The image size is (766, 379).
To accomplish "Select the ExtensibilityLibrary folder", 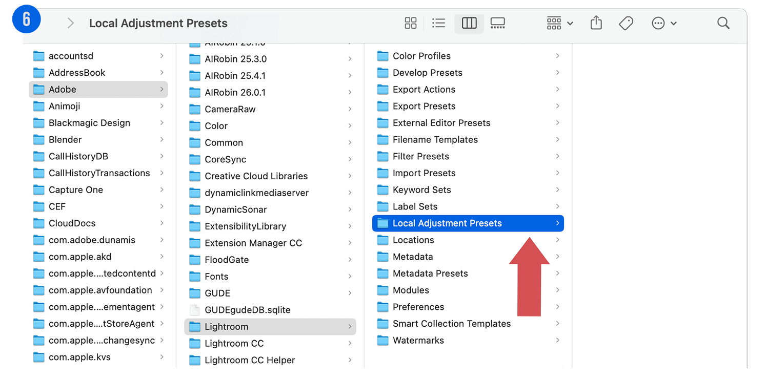I will 270,226.
